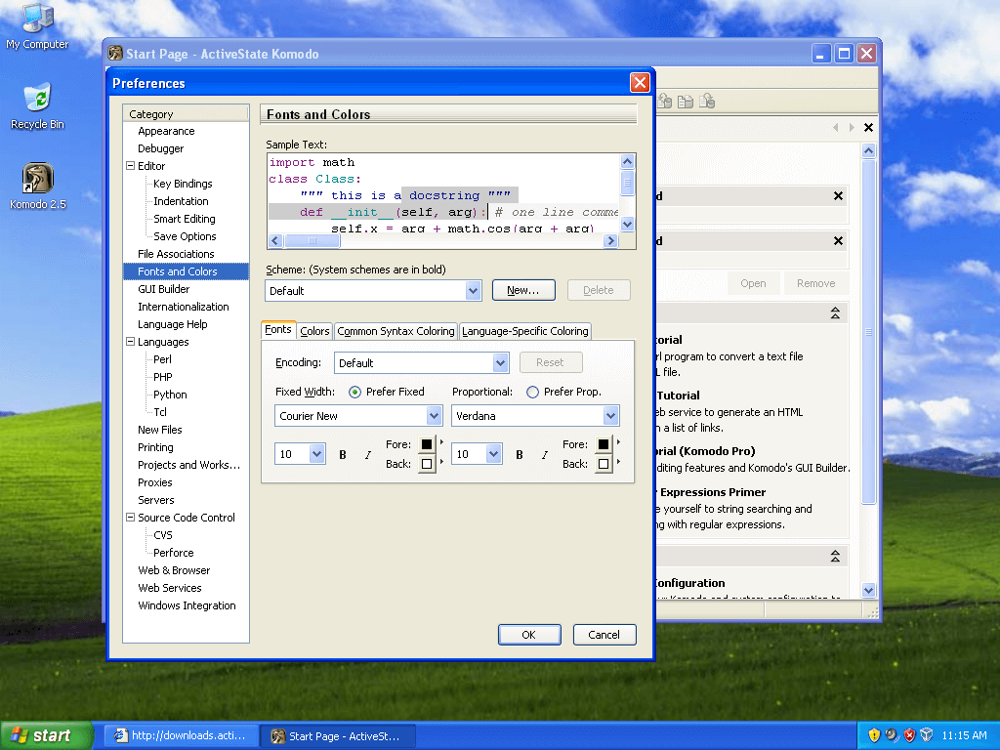Collapse the Languages category tree node

click(x=130, y=342)
